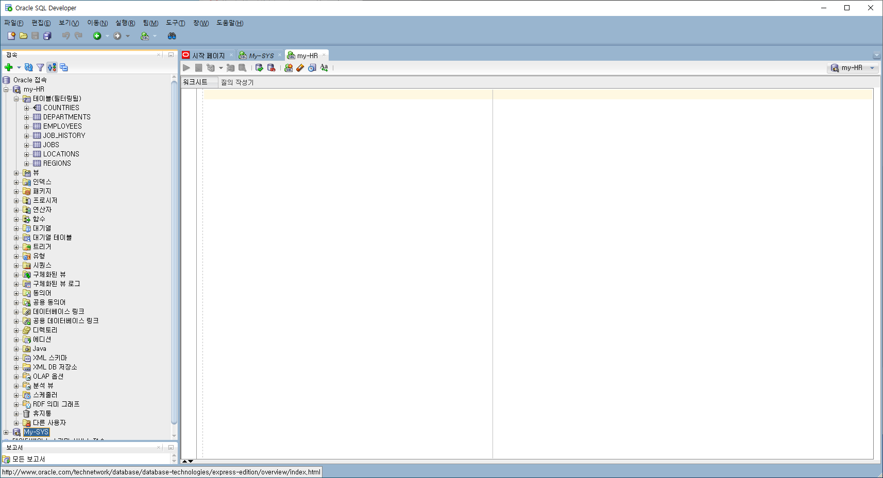Screen dimensions: 883x478
Task: Open the 편집(E) menu
Action: tap(41, 23)
